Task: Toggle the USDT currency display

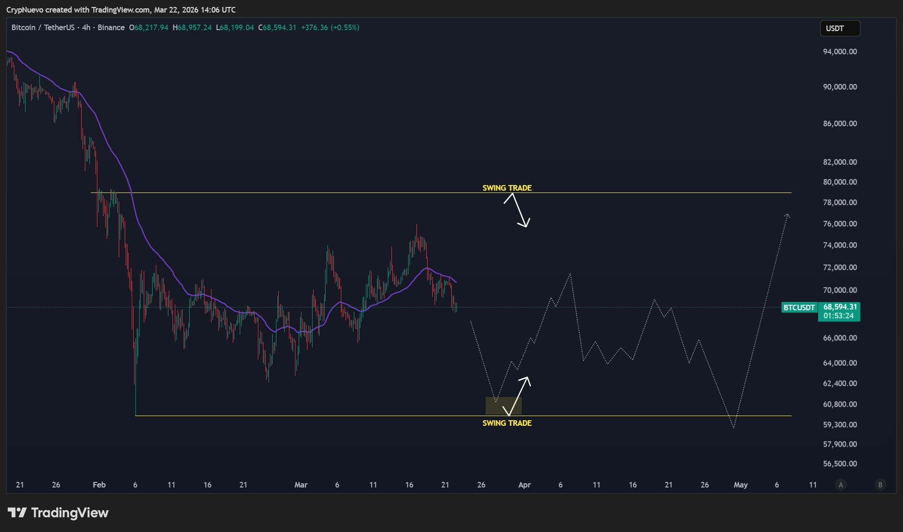Action: [x=839, y=28]
